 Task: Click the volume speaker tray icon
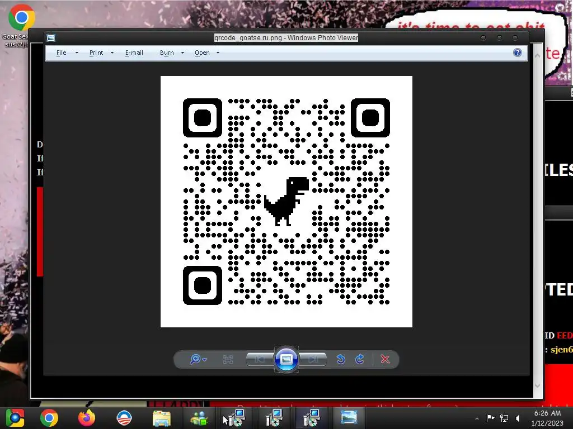518,418
